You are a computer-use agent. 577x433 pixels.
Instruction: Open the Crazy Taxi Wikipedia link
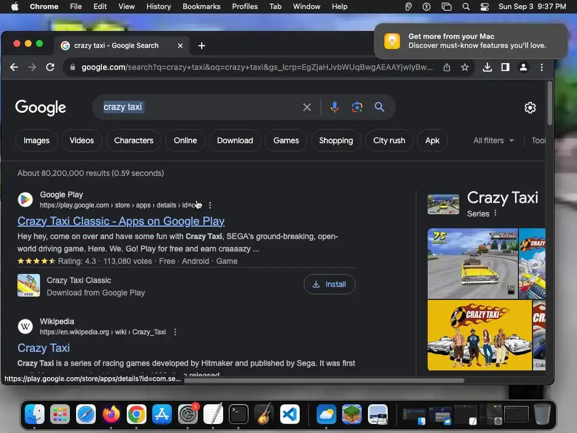(x=43, y=348)
